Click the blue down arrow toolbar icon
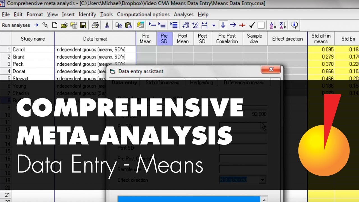 coord(223,25)
